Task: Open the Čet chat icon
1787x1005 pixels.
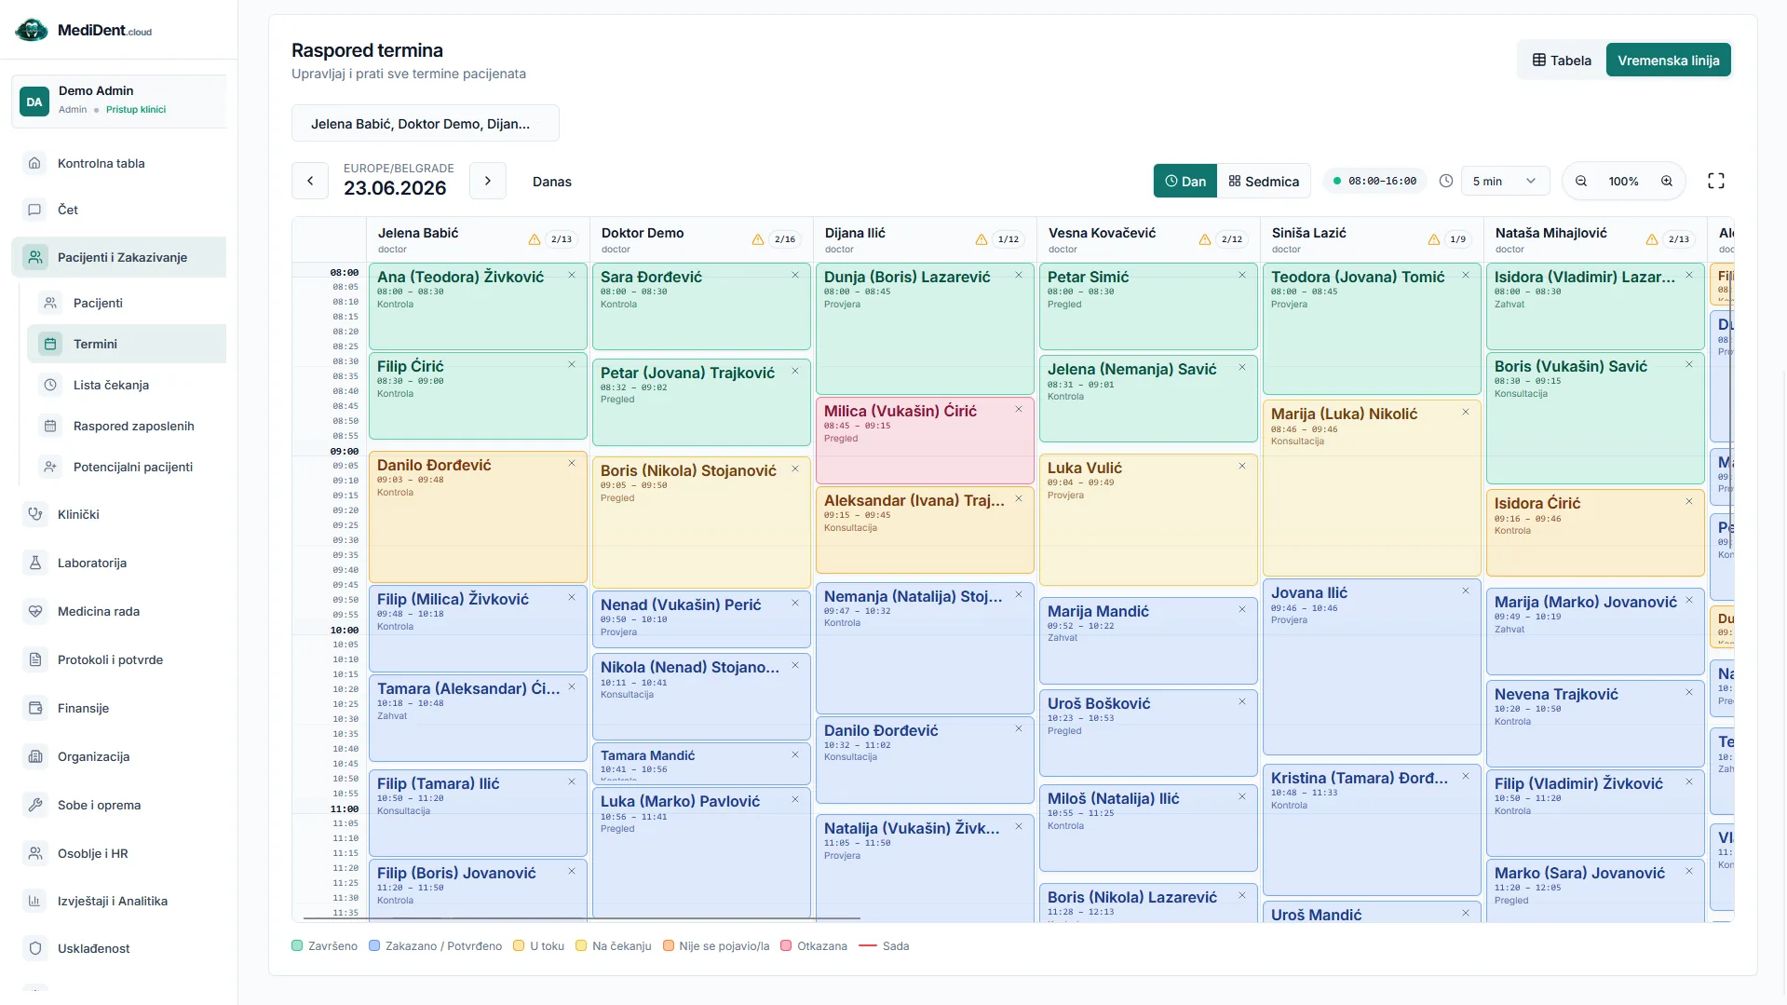Action: [34, 210]
